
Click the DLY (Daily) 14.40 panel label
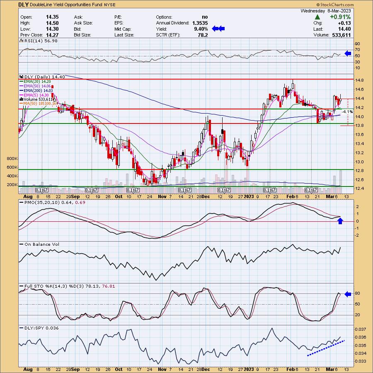pyautogui.click(x=45, y=77)
